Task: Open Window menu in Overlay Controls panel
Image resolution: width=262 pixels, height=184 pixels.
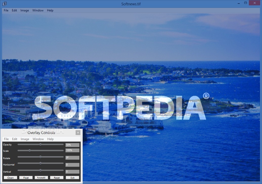Action: pos(38,139)
